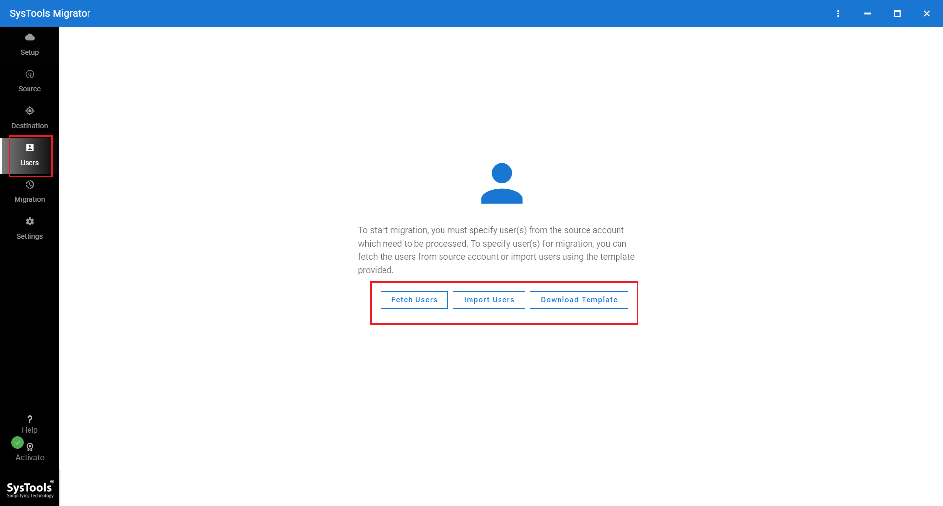Click the Help question mark icon

coord(29,419)
